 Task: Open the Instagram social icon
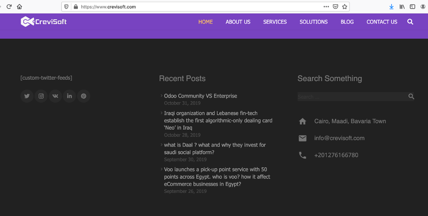point(41,96)
